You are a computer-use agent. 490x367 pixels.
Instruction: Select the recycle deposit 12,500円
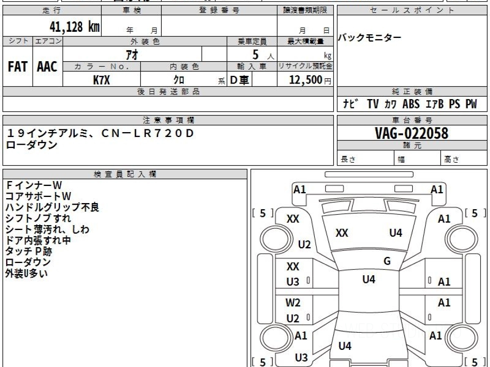click(x=310, y=80)
